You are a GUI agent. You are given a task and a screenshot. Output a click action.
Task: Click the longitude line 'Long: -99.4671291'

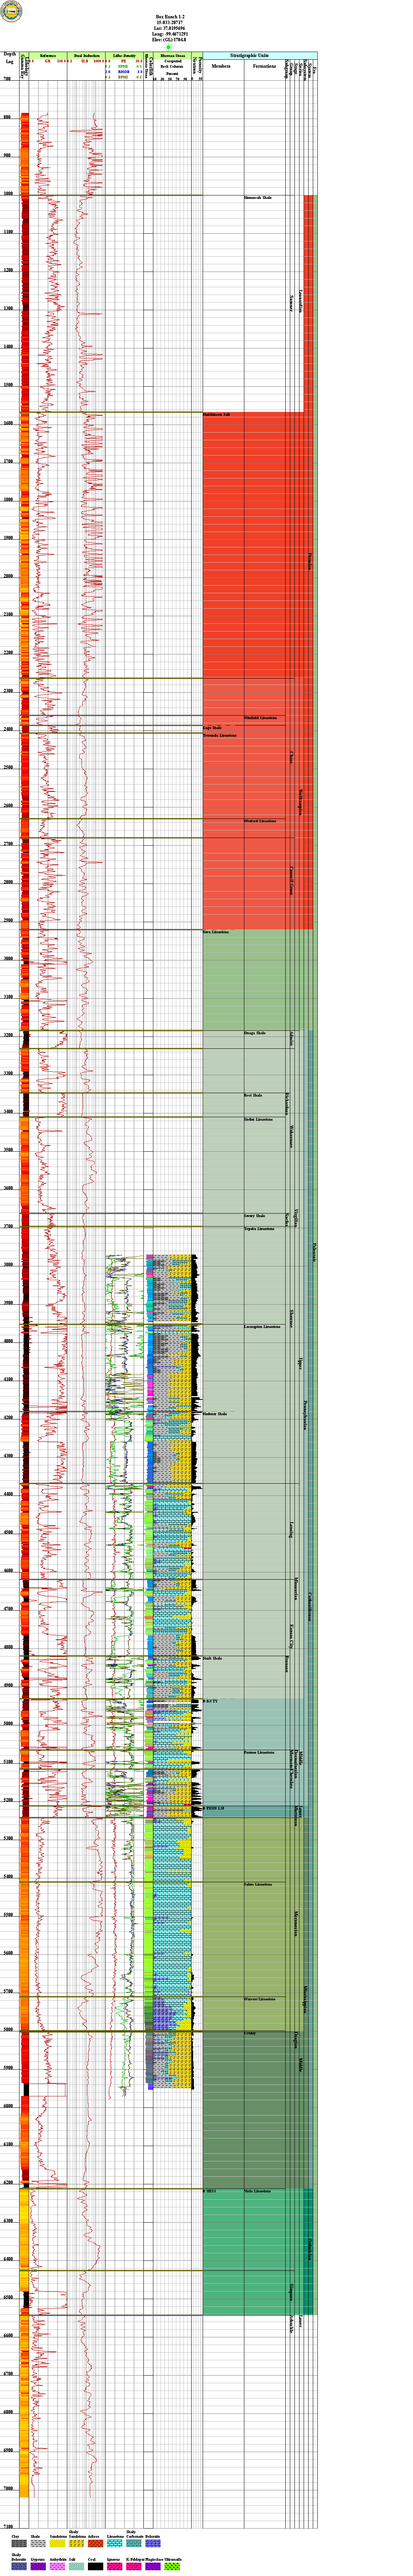170,34
